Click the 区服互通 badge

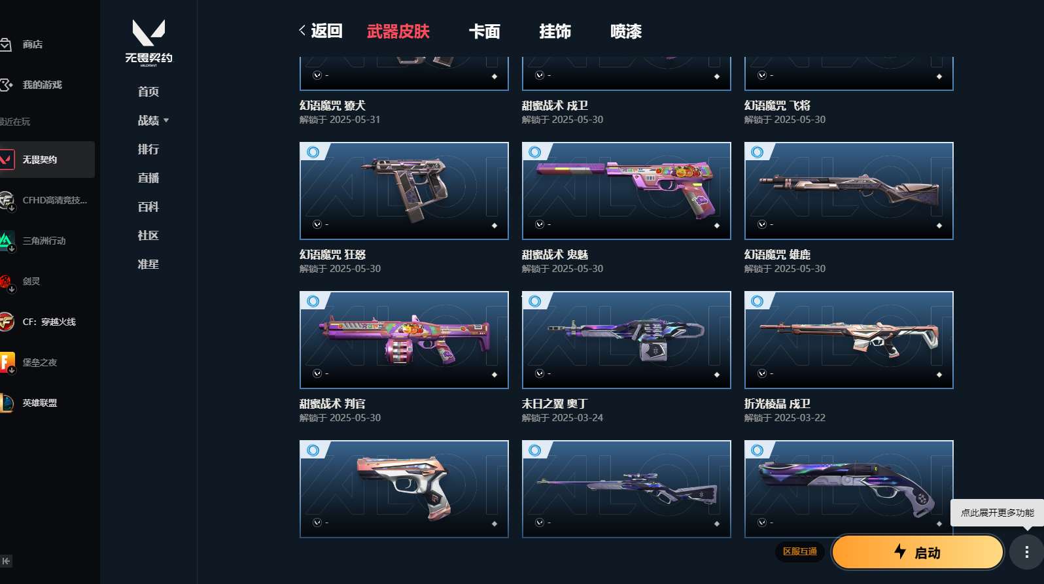pos(799,551)
